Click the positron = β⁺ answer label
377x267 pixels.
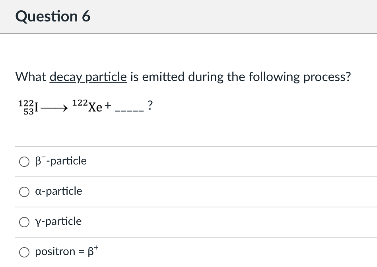click(66, 251)
